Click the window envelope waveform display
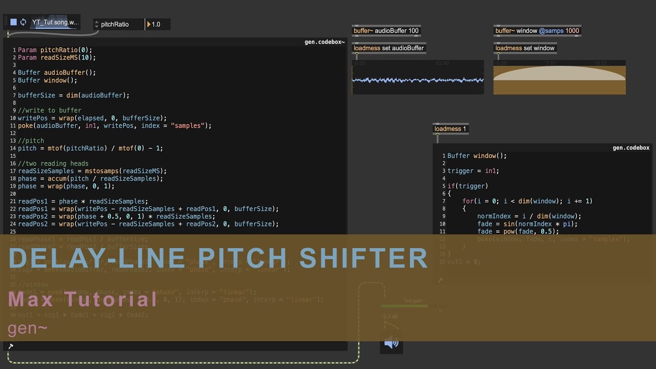This screenshot has width=656, height=369. click(x=560, y=77)
